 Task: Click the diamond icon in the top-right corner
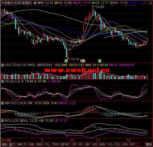tap(146, 3)
